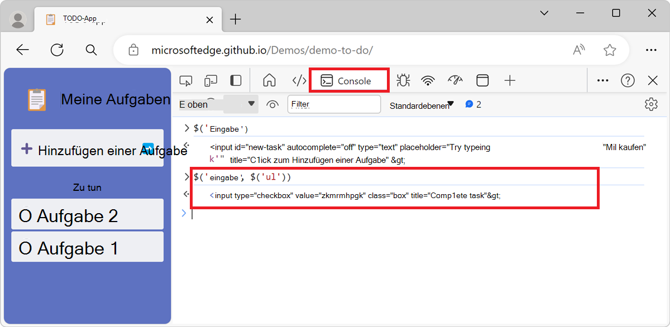This screenshot has height=327, width=670.
Task: Click the Inspect element tool icon
Action: 185,81
